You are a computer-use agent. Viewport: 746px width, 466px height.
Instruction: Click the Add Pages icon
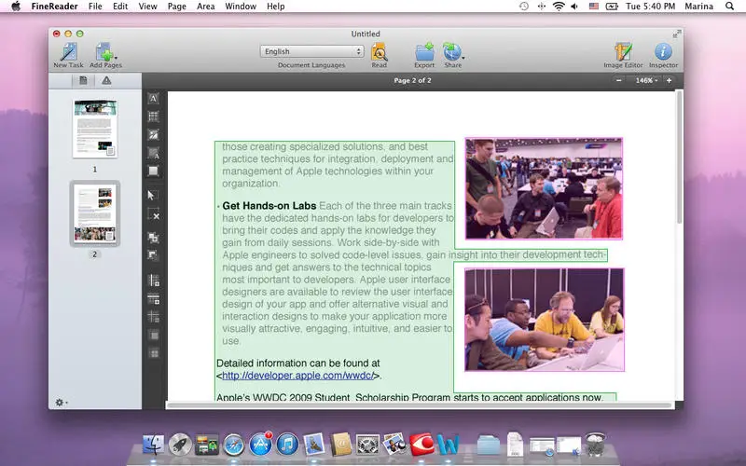coord(104,51)
